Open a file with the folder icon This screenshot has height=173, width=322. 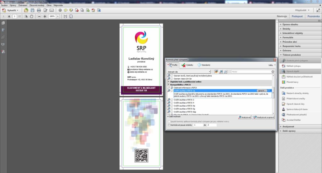click(26, 10)
